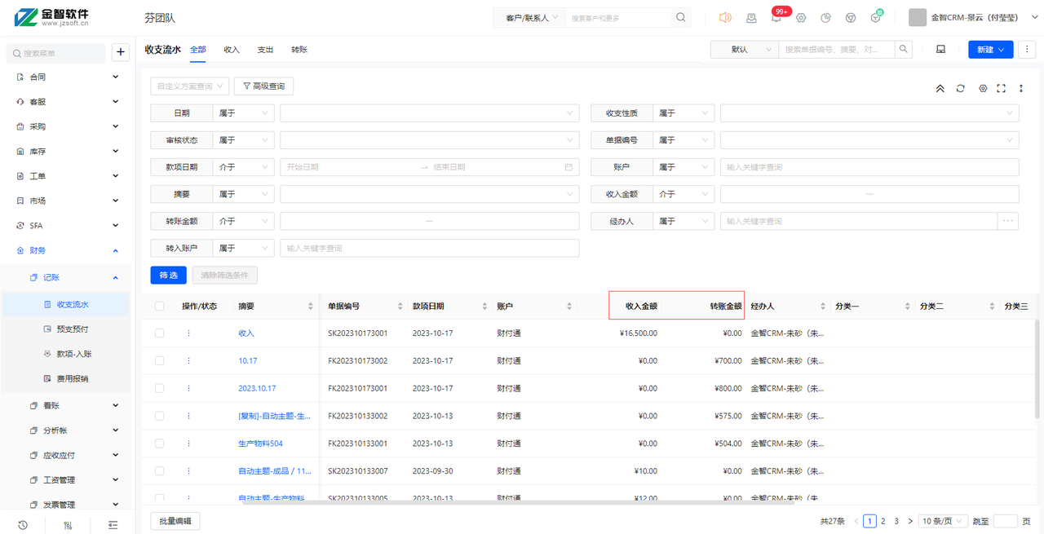Open the pie chart reports icon

click(825, 17)
